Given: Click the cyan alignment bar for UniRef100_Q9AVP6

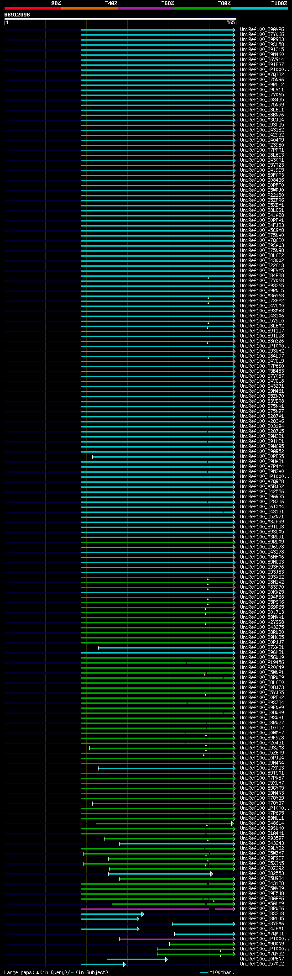Looking at the screenshot, I should [x=158, y=30].
